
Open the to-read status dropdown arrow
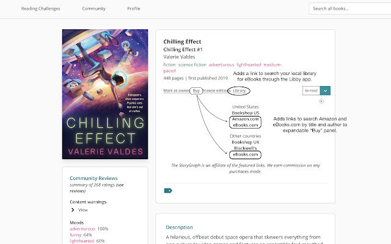pos(326,90)
